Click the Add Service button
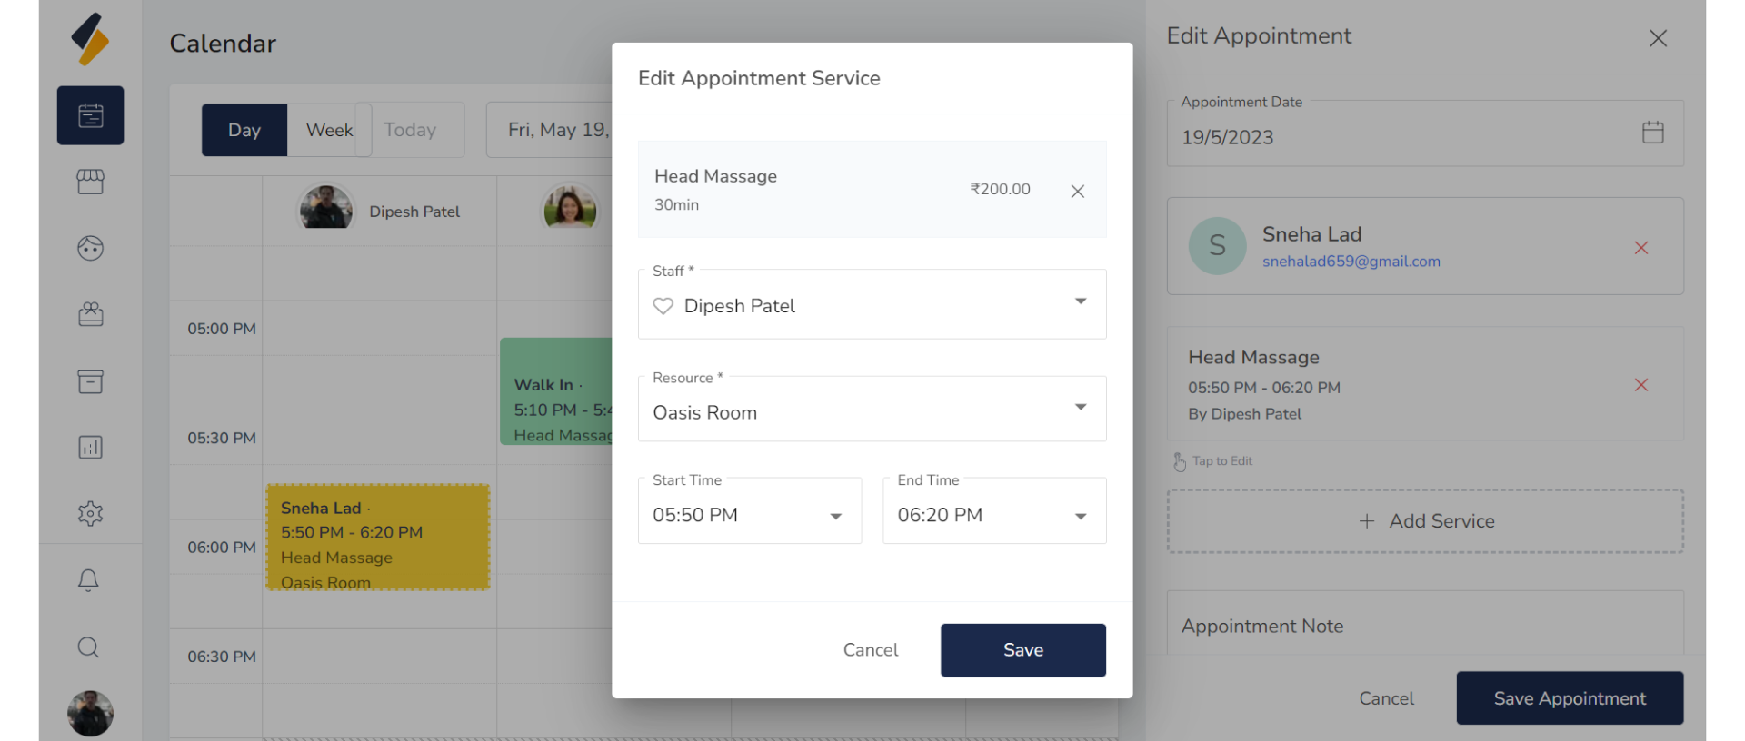The image size is (1745, 741). pos(1424,521)
